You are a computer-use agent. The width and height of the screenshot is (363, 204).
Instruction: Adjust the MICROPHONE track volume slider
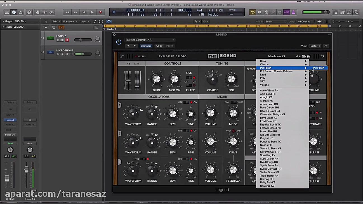pos(83,54)
